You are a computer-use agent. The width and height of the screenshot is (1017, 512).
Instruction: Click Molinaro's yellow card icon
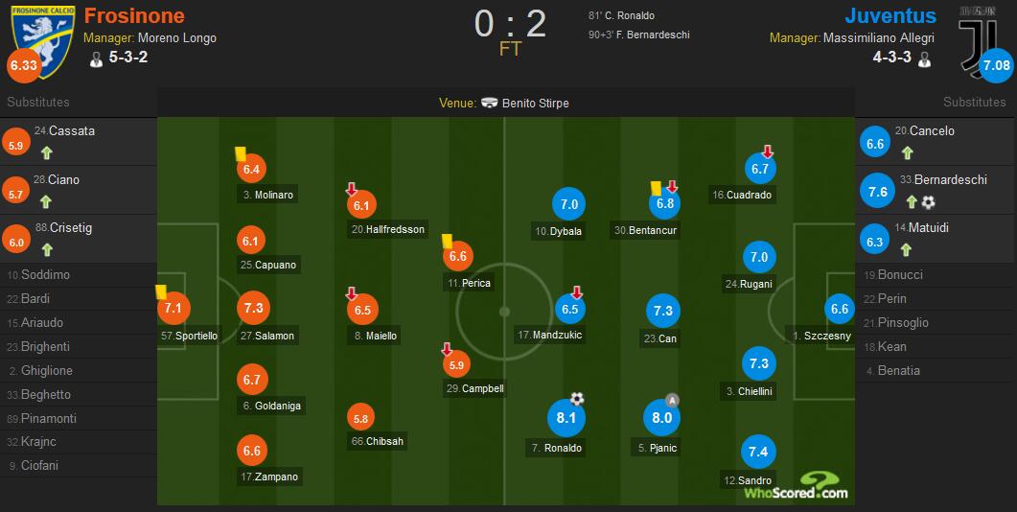coord(240,153)
